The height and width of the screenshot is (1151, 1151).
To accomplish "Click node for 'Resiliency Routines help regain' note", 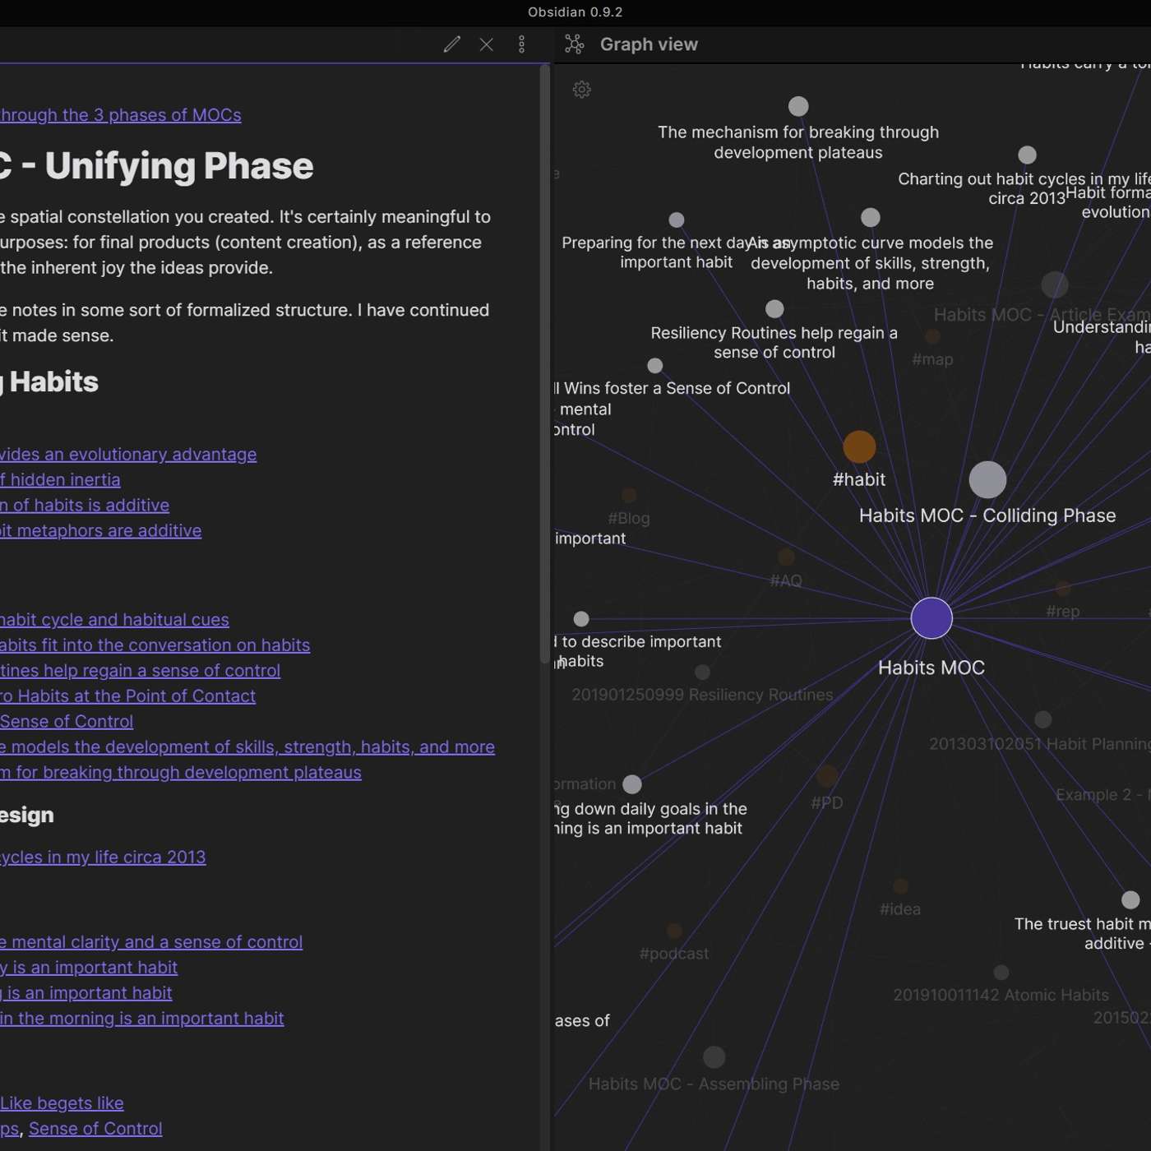I will click(774, 309).
